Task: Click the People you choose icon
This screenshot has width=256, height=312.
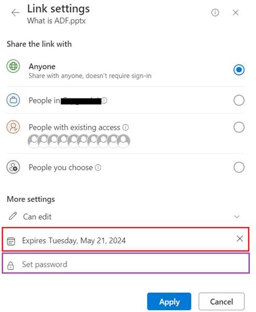Action: tap(13, 167)
